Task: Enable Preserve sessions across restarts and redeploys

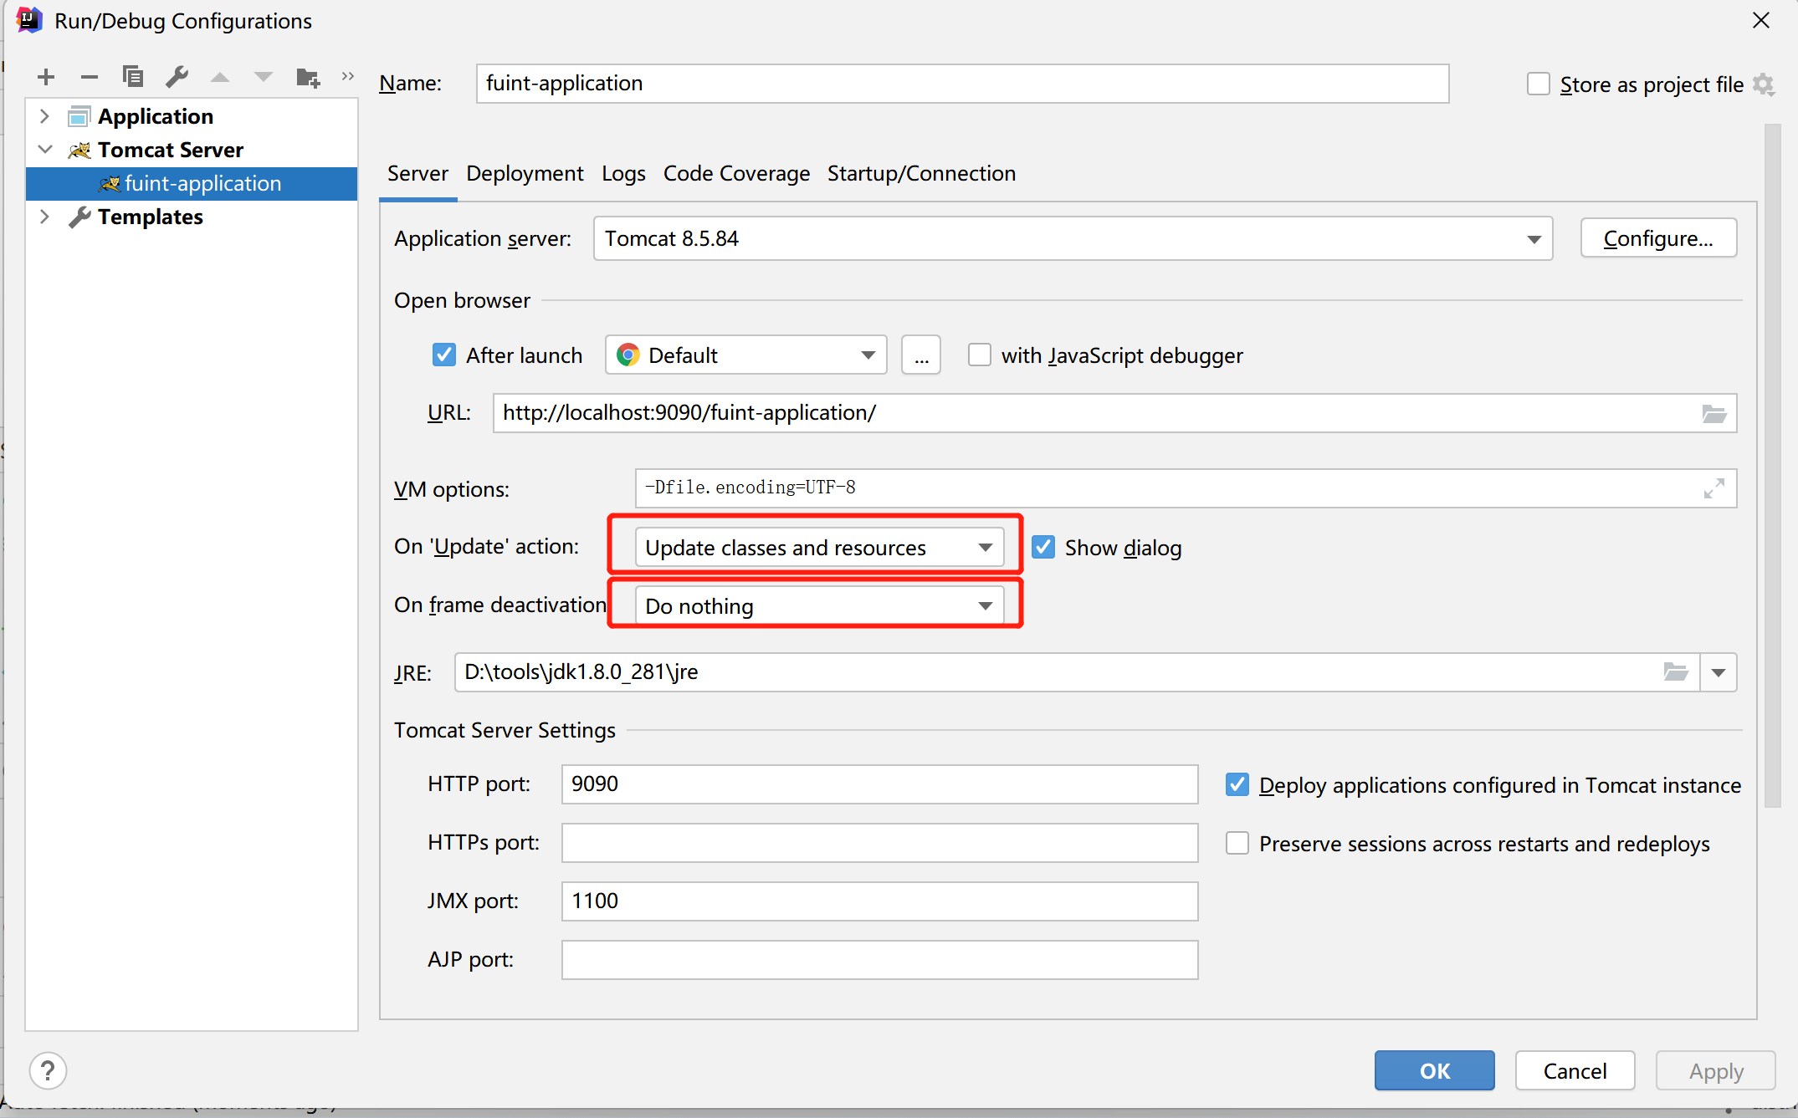Action: [x=1237, y=843]
